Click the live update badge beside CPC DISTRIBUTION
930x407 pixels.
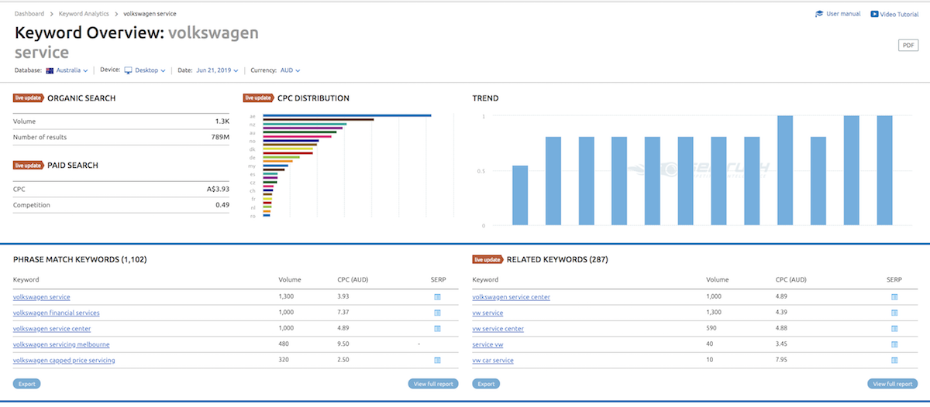pyautogui.click(x=259, y=98)
